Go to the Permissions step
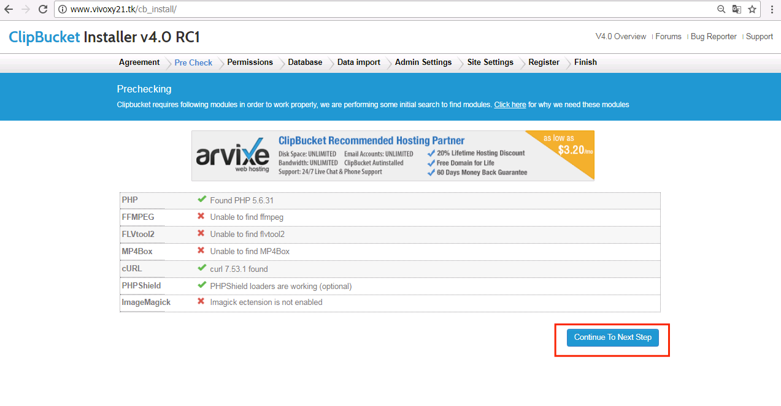Viewport: 781px width, 406px height. click(x=250, y=62)
